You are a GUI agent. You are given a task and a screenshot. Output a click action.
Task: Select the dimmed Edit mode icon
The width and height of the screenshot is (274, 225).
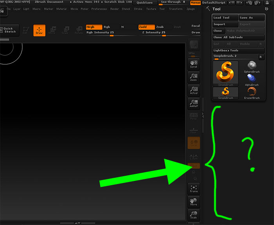point(26,30)
